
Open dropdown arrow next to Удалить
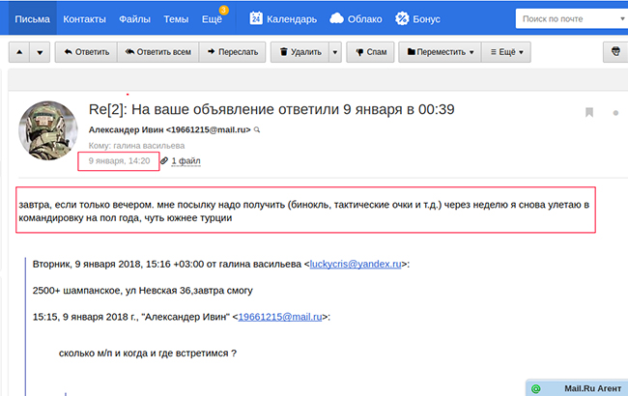(335, 52)
